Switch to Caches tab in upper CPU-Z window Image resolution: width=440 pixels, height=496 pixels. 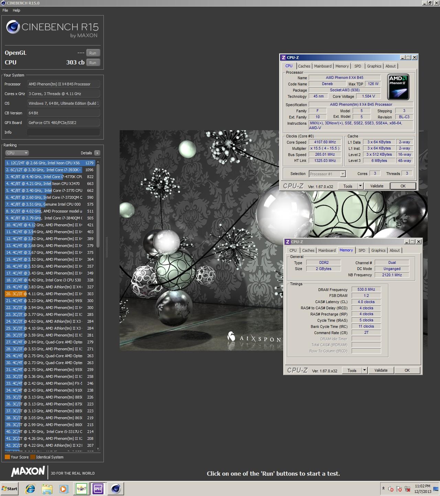click(304, 66)
